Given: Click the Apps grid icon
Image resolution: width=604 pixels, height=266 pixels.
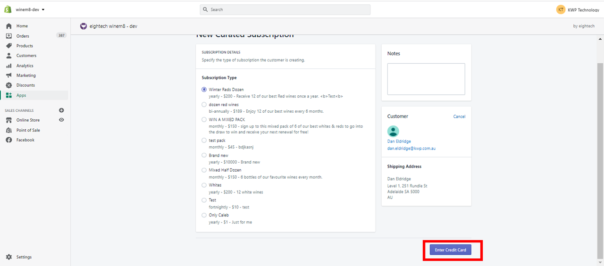Looking at the screenshot, I should coord(8,95).
